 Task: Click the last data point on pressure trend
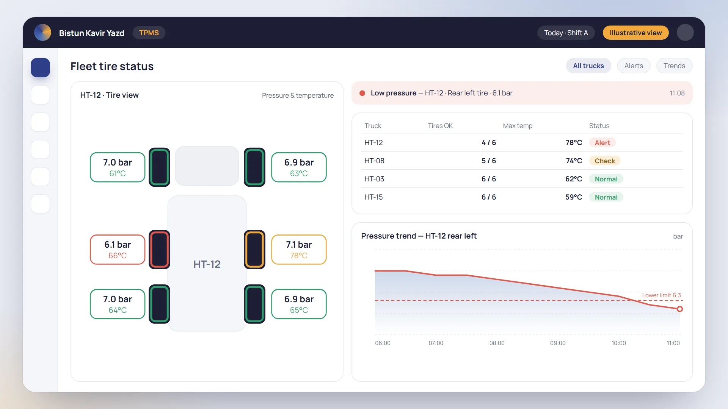(680, 309)
